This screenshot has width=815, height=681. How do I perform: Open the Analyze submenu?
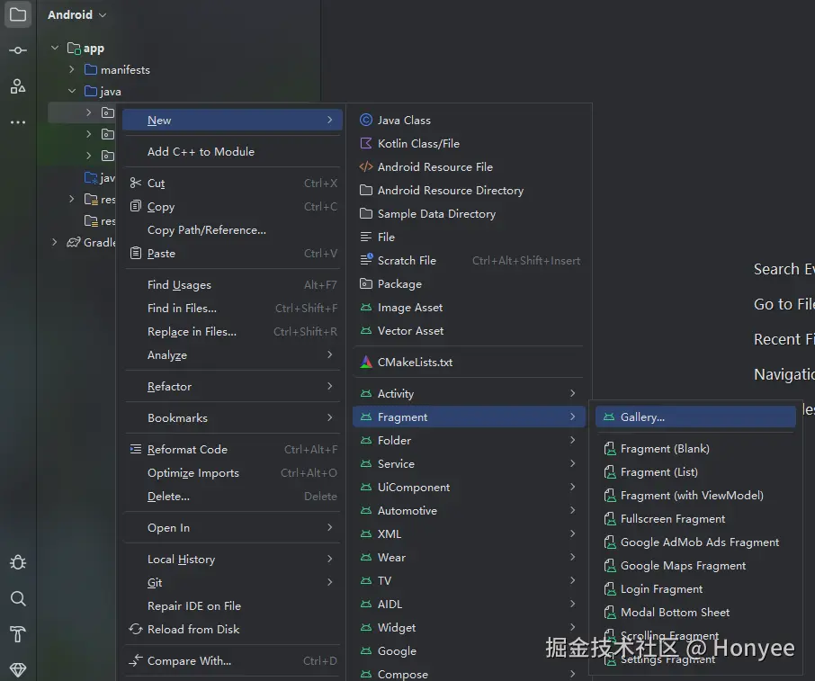pos(232,355)
